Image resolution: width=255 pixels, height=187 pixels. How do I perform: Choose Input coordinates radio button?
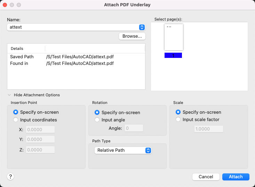(16, 120)
